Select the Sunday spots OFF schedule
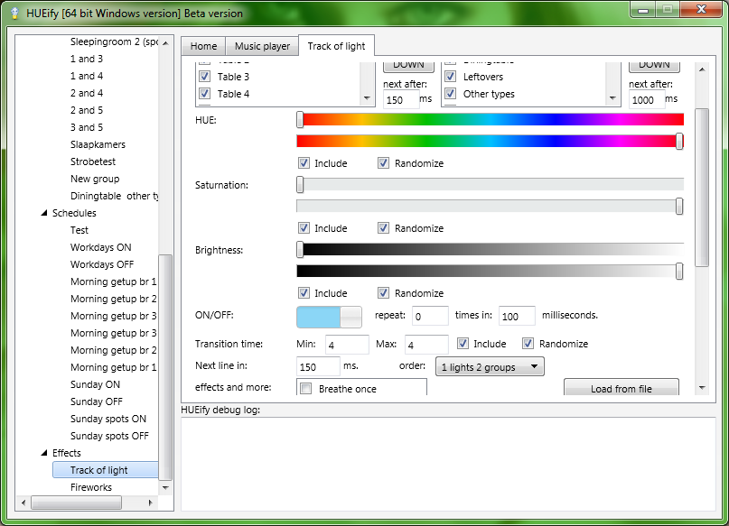The height and width of the screenshot is (526, 729). (x=109, y=436)
